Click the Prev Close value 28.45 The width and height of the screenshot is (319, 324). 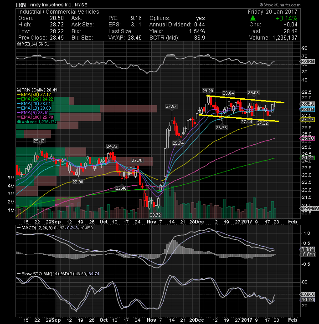click(x=57, y=38)
